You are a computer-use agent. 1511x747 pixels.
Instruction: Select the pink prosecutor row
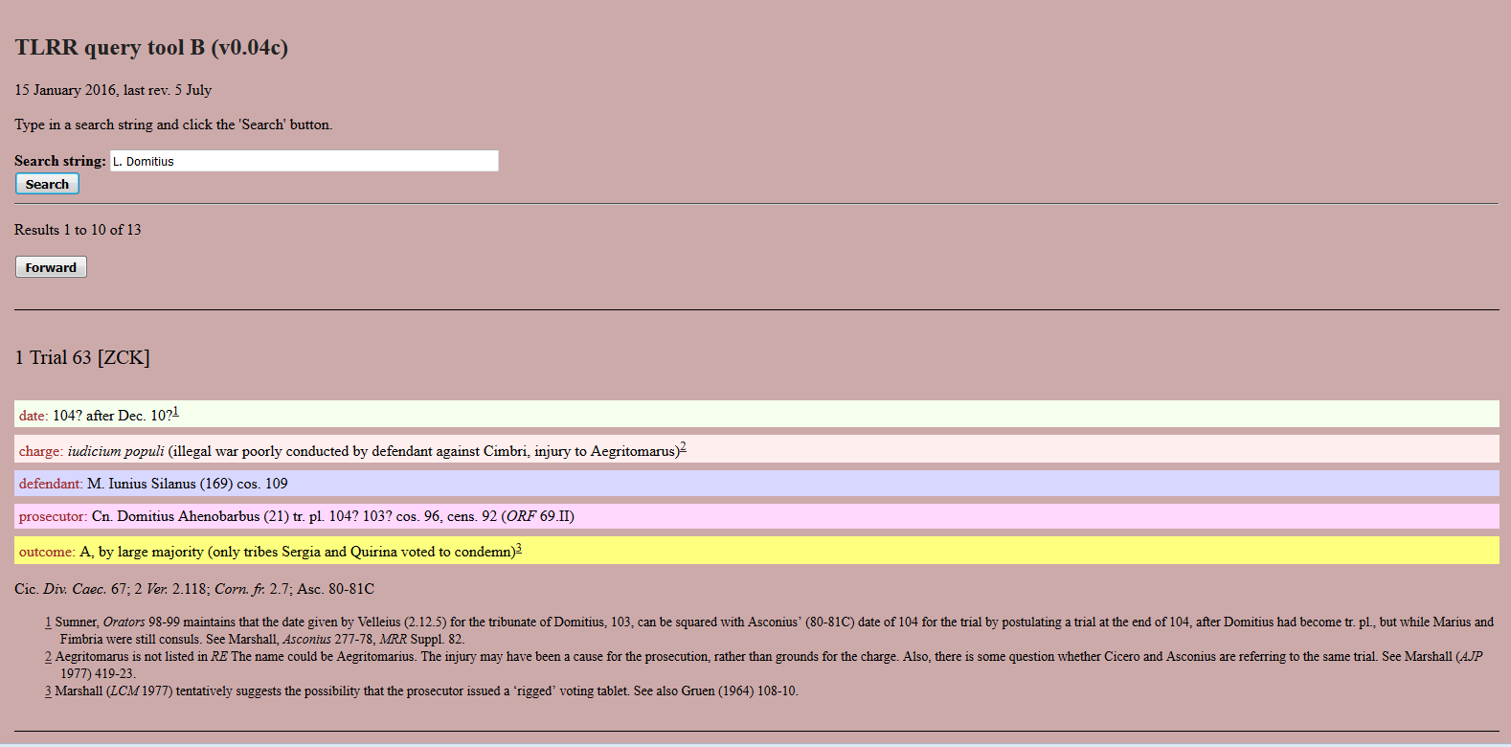pyautogui.click(x=756, y=516)
